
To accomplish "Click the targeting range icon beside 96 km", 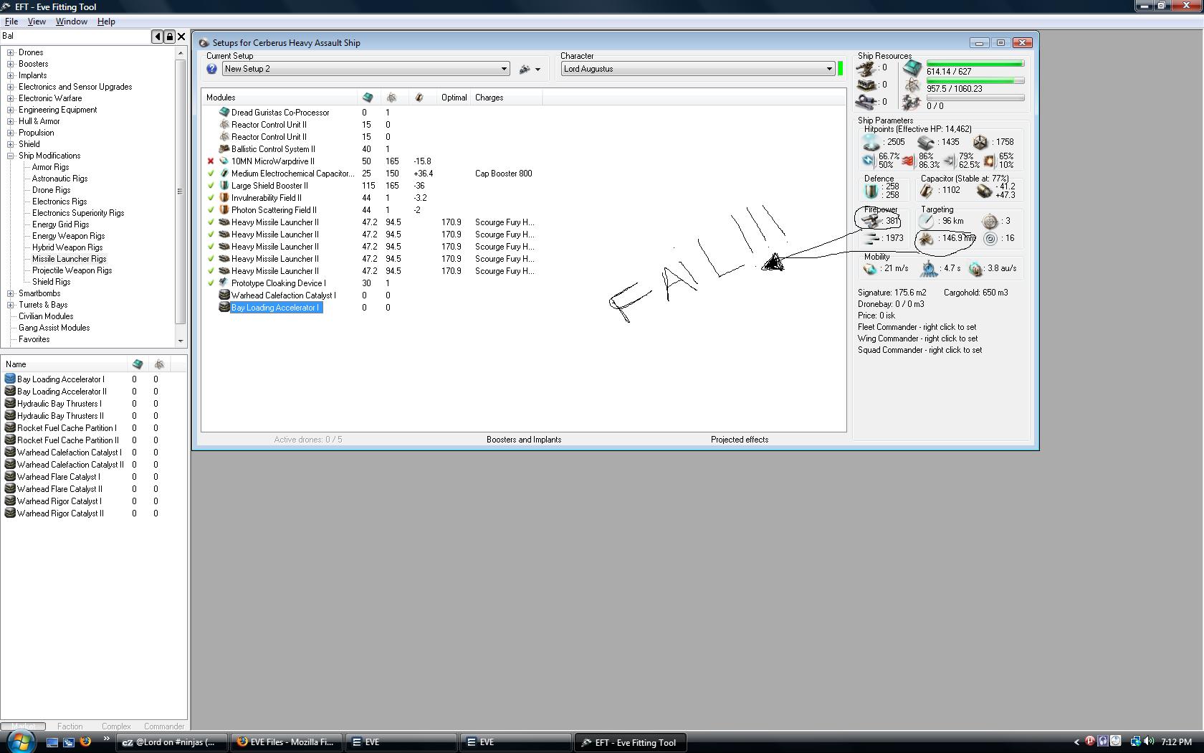I will (x=927, y=221).
